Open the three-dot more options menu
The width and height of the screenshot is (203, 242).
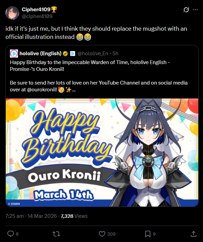195,10
